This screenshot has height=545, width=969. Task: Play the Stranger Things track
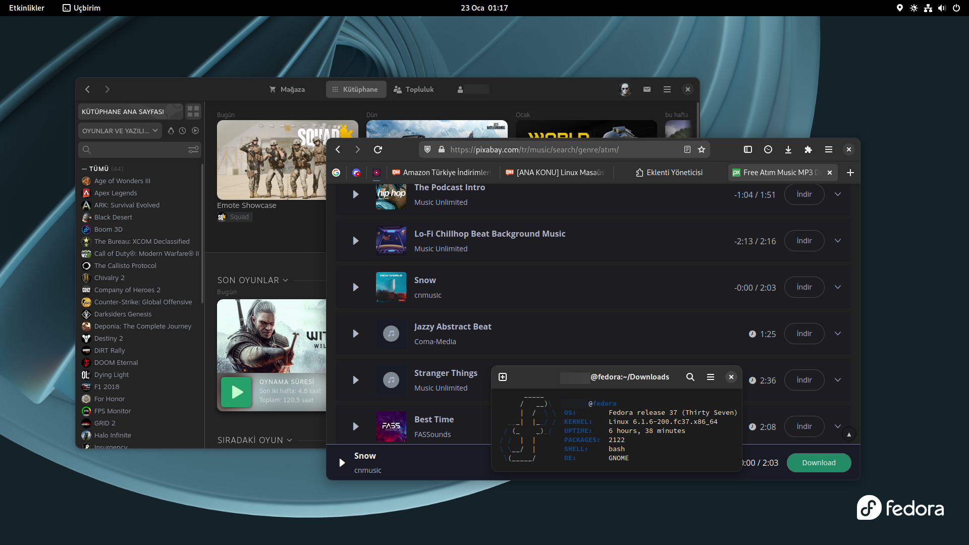(x=356, y=380)
